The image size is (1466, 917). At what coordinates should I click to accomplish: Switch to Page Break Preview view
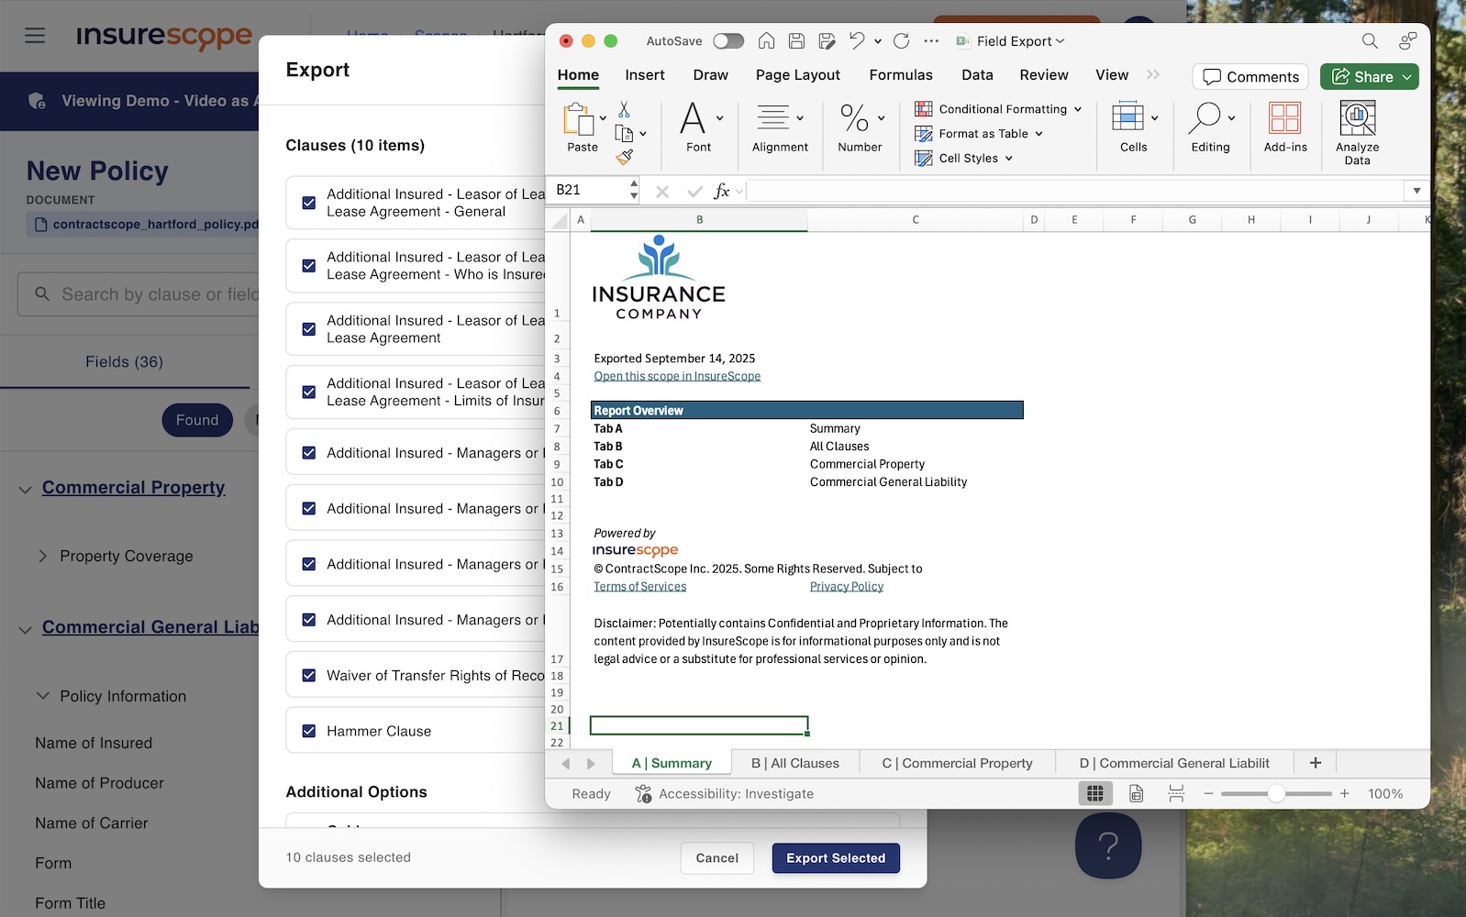pyautogui.click(x=1176, y=793)
